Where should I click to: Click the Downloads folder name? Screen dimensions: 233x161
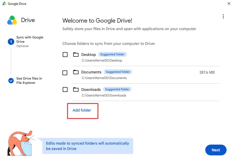tap(91, 90)
